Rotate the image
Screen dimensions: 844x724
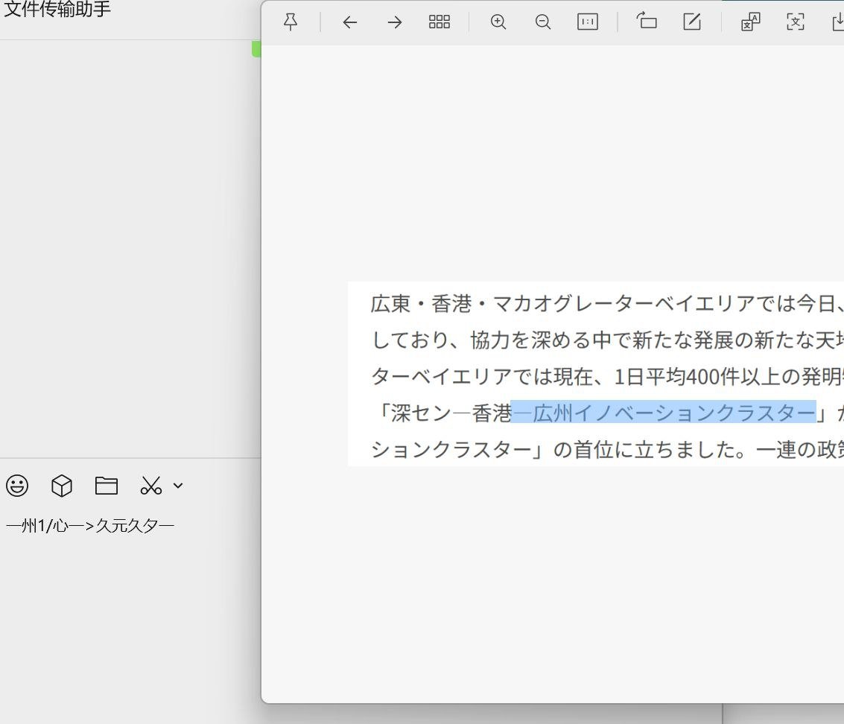(x=647, y=21)
